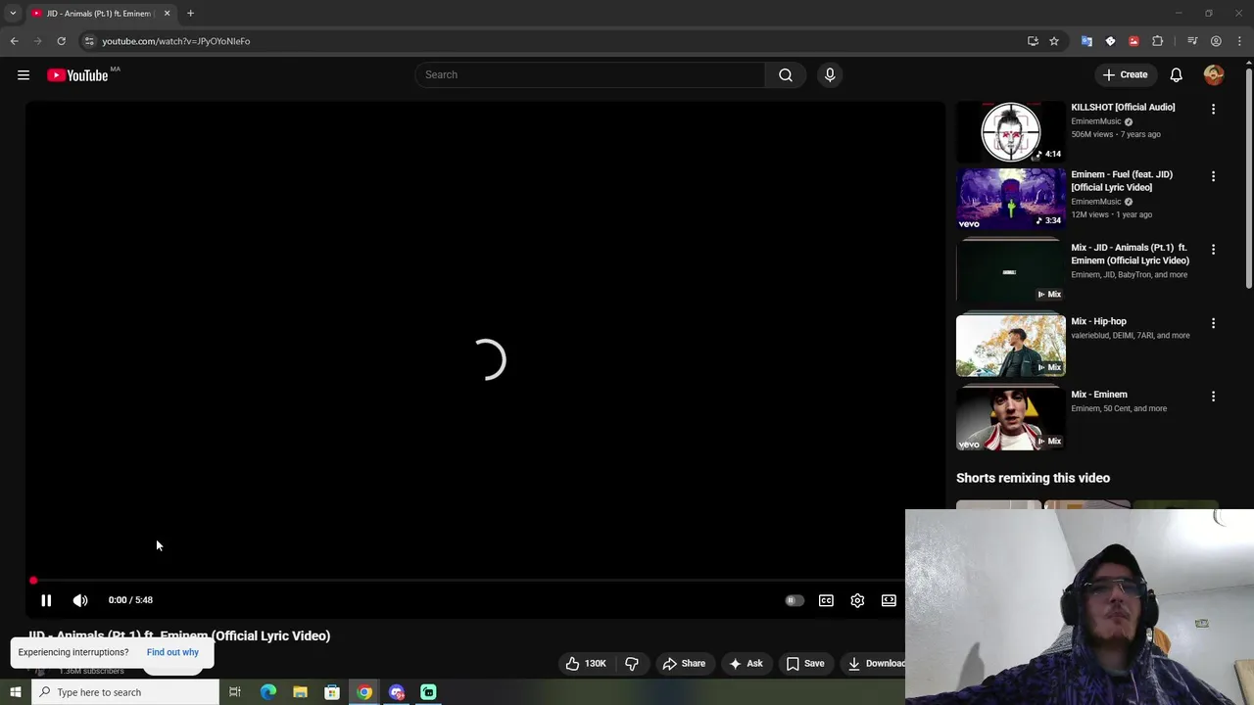Click the URL address bar
1254x705 pixels.
click(x=558, y=41)
